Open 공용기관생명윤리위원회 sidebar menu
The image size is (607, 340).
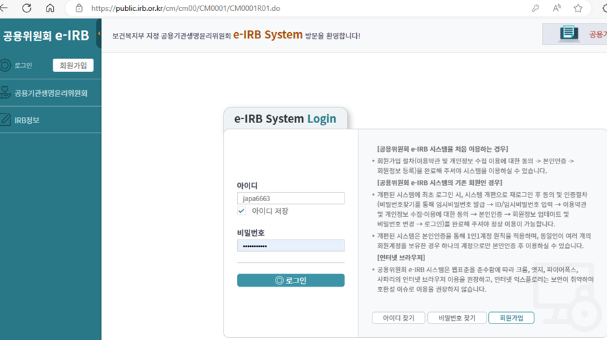tap(51, 92)
